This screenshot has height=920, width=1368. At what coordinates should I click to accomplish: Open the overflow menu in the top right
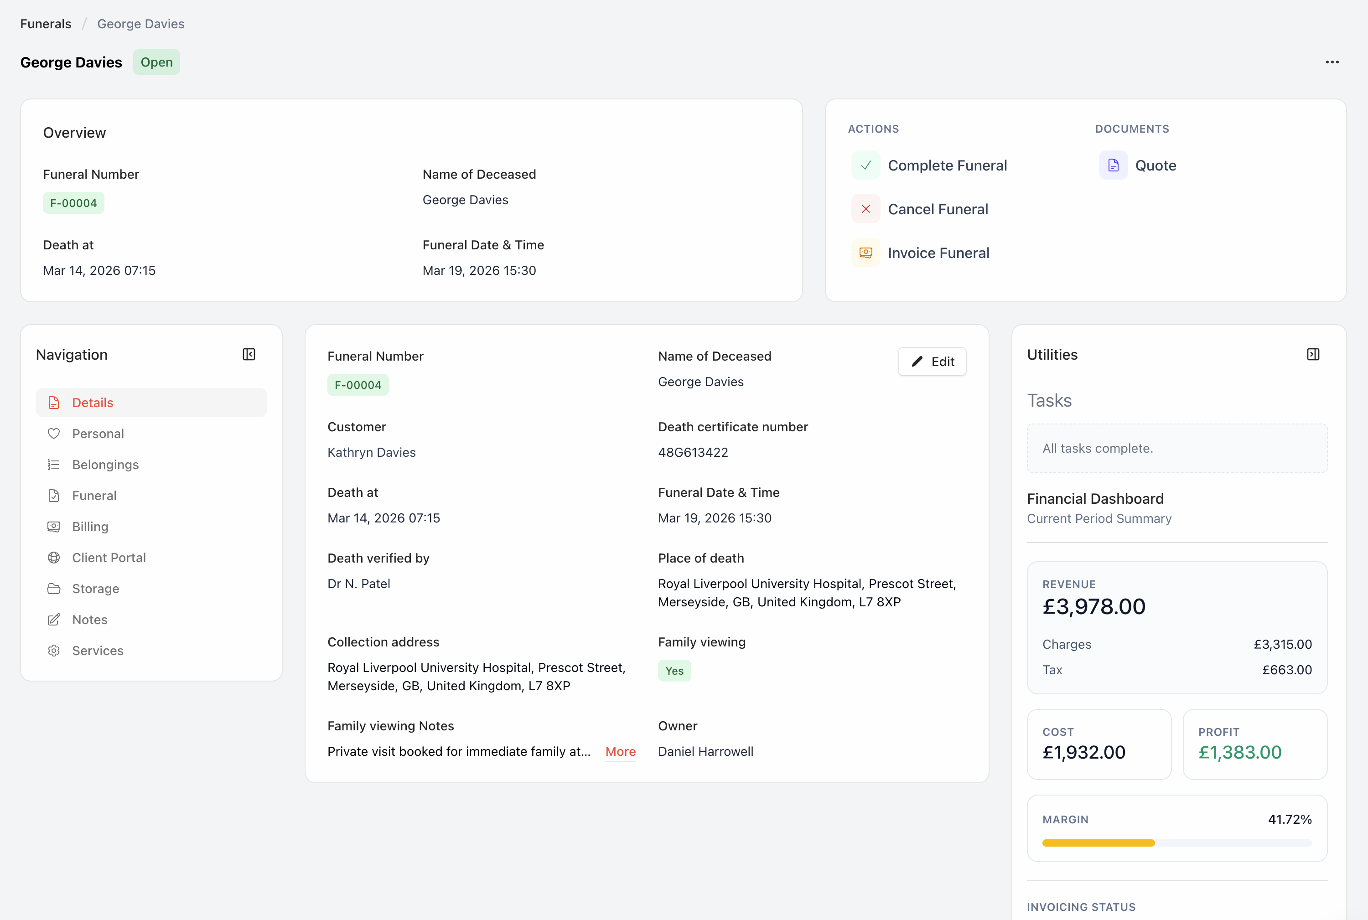tap(1332, 62)
